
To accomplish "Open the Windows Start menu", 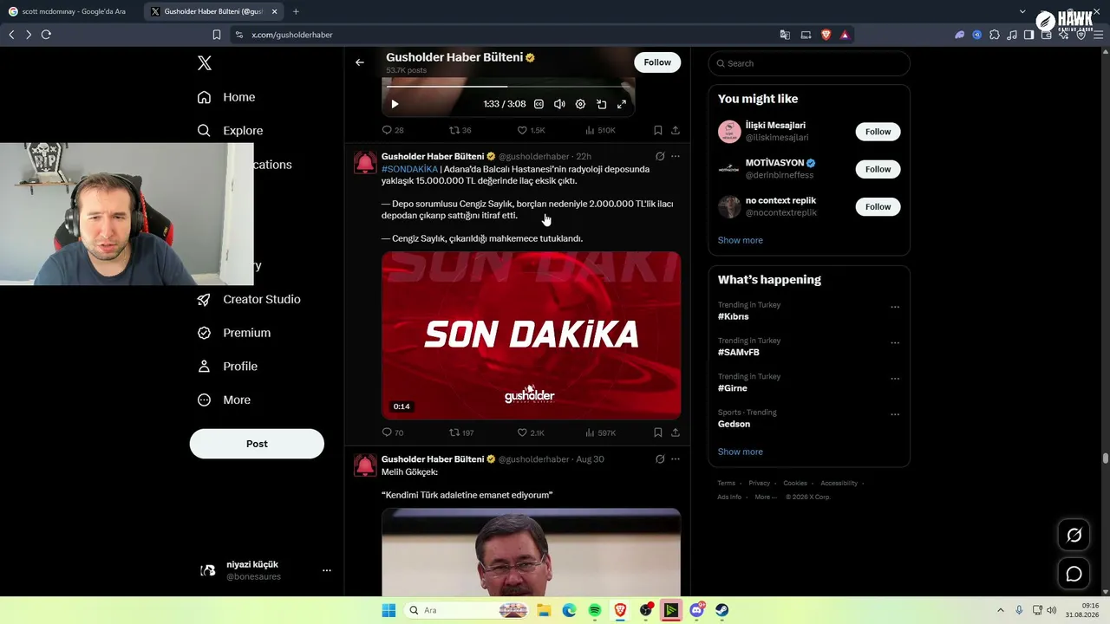I will (388, 610).
